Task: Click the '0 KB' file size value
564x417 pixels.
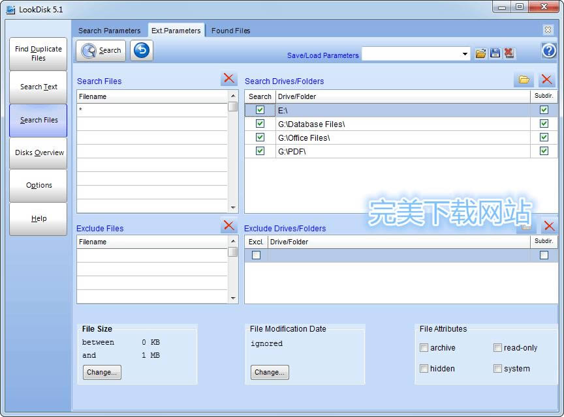Action: tap(151, 342)
